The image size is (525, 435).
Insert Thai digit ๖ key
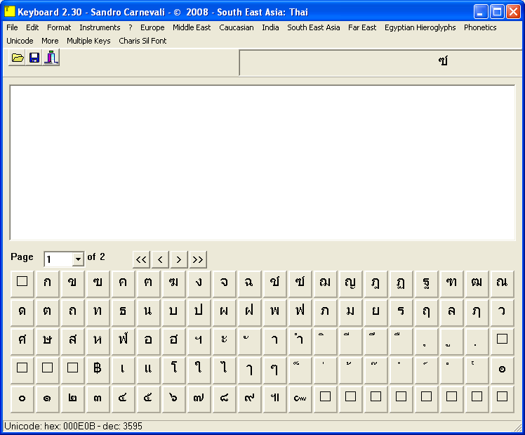[173, 399]
